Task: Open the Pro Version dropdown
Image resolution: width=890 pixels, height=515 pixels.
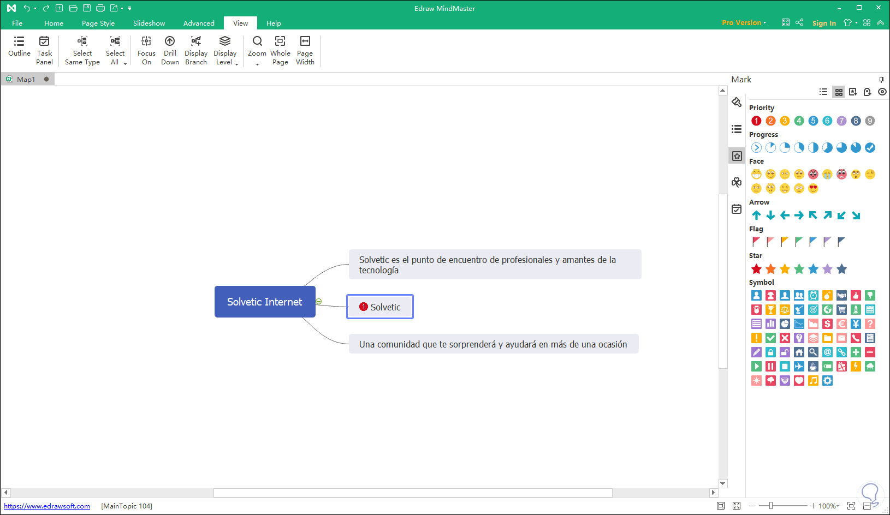Action: (744, 23)
